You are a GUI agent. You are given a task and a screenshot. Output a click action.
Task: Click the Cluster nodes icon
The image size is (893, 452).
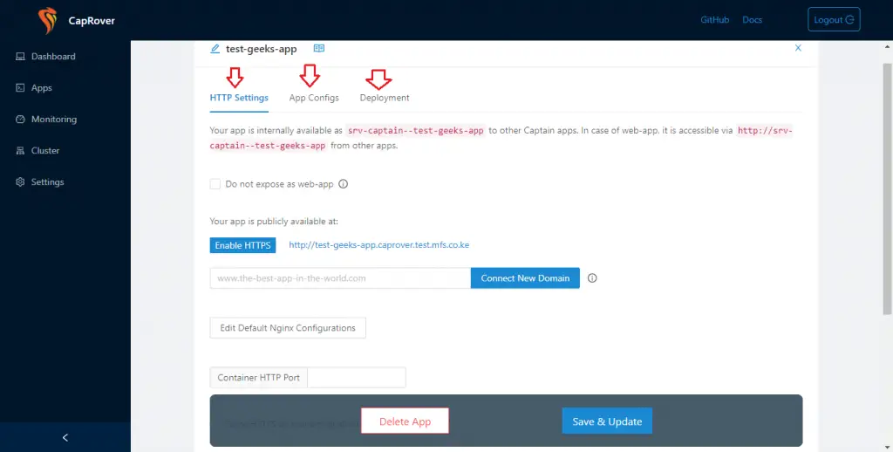tap(21, 150)
